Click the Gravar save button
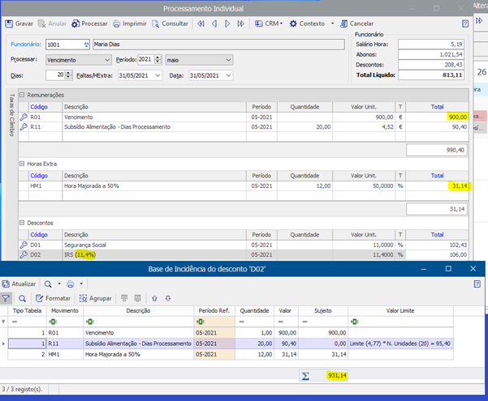The width and height of the screenshot is (488, 401). 19,23
